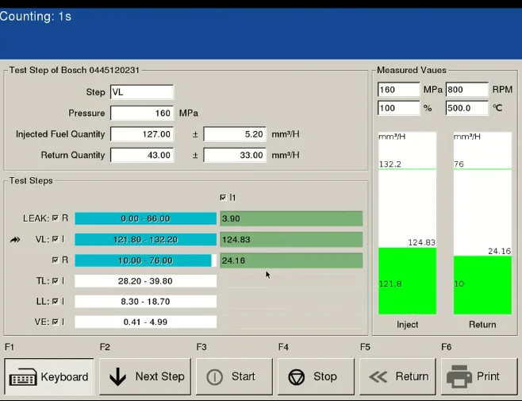Click the Step field showing VL
This screenshot has width=522, height=401.
[142, 92]
